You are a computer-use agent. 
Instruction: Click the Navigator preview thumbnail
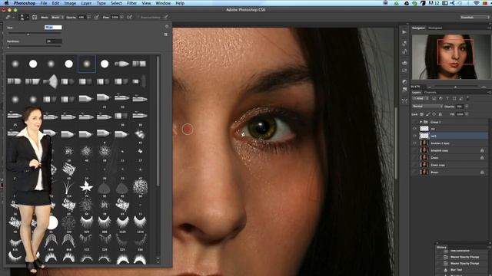(451, 57)
